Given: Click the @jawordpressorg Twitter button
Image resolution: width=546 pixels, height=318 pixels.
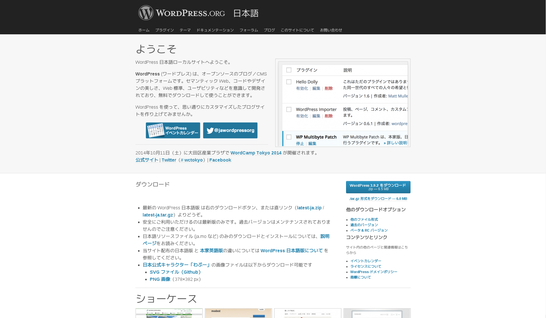Looking at the screenshot, I should [230, 130].
